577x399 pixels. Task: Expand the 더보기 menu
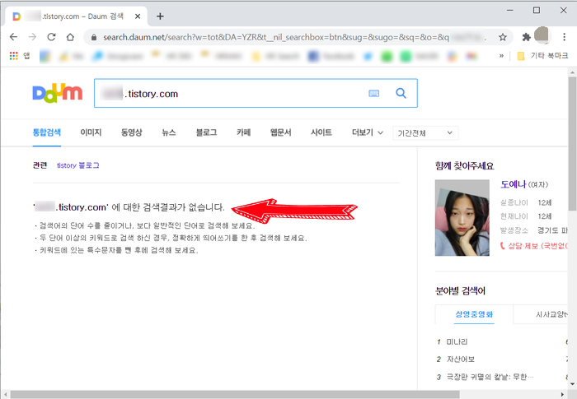pos(368,132)
